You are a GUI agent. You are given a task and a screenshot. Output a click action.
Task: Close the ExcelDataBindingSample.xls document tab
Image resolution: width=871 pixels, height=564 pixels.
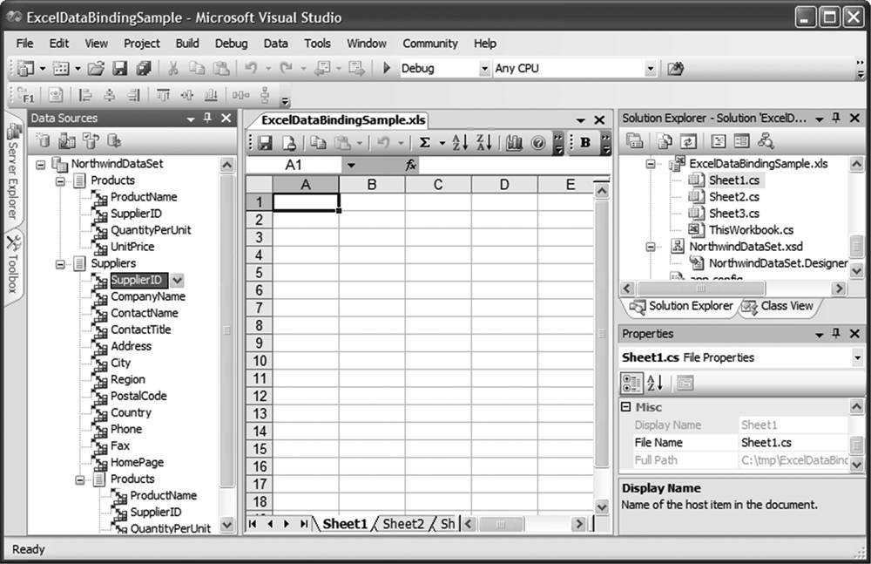599,120
